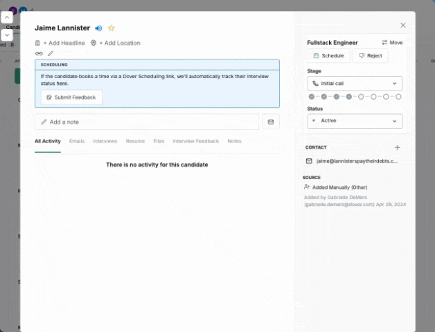
Task: Click the last stage progress dot
Action: click(x=398, y=97)
